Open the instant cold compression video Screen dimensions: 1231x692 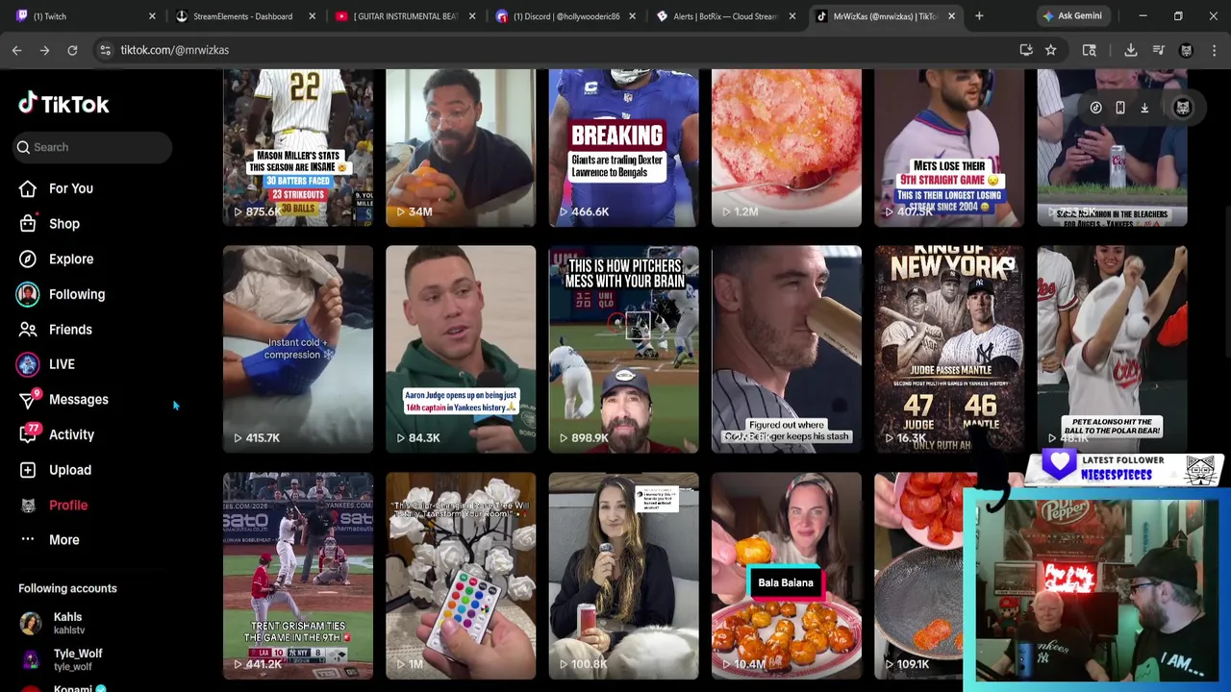tap(298, 349)
